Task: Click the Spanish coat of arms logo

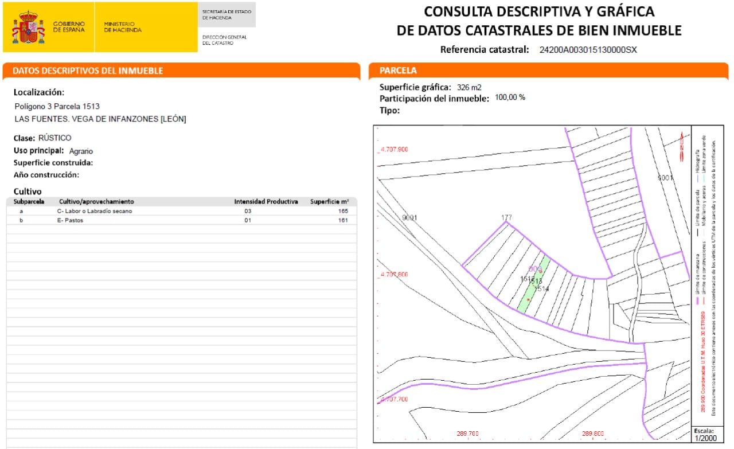Action: 28,27
